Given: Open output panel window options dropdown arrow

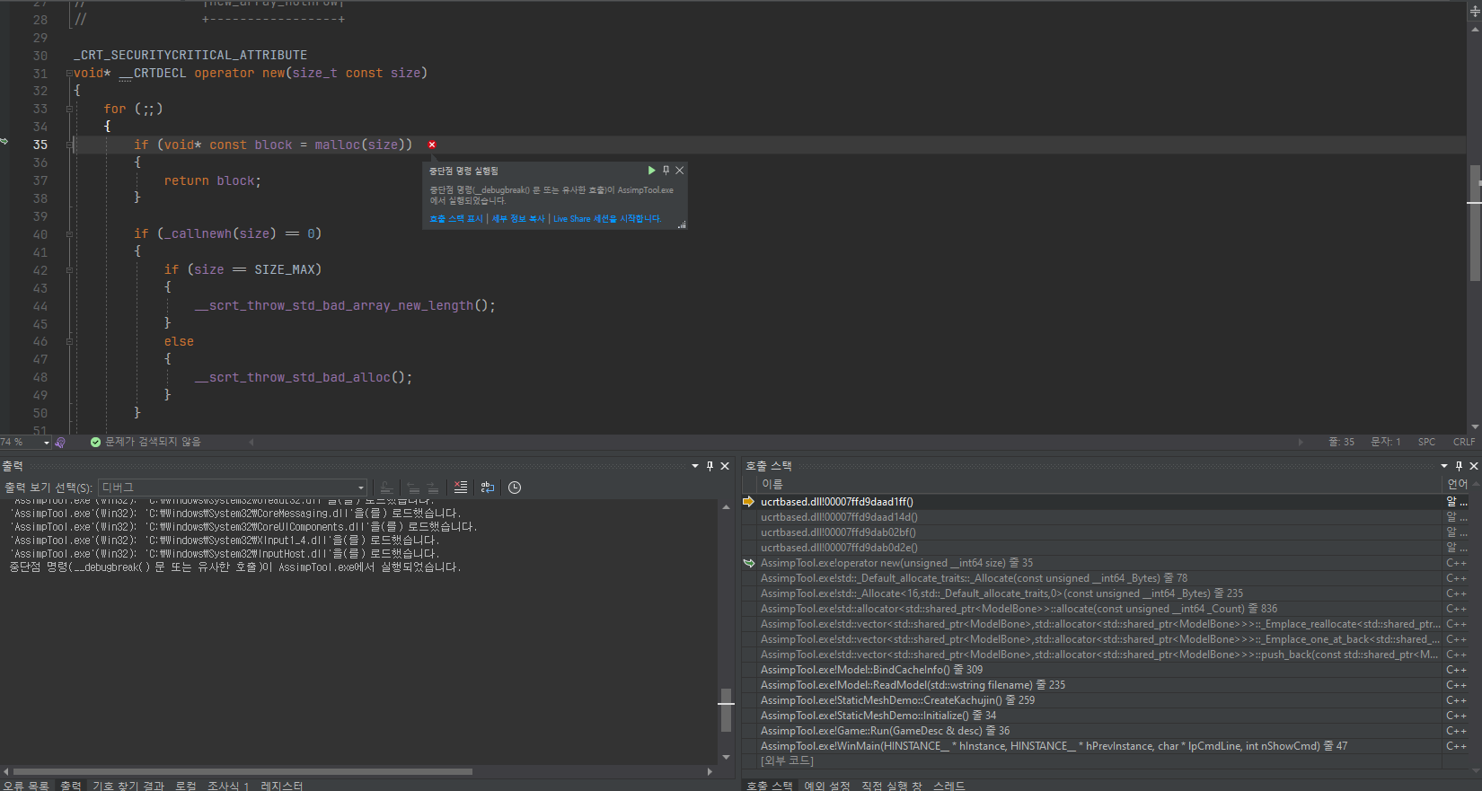Looking at the screenshot, I should pyautogui.click(x=695, y=466).
